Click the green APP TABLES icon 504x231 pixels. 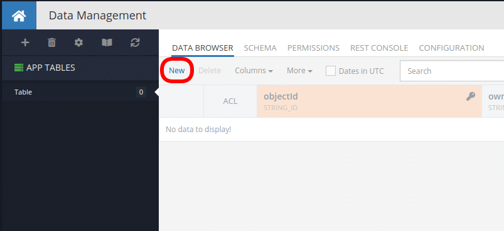pyautogui.click(x=19, y=68)
